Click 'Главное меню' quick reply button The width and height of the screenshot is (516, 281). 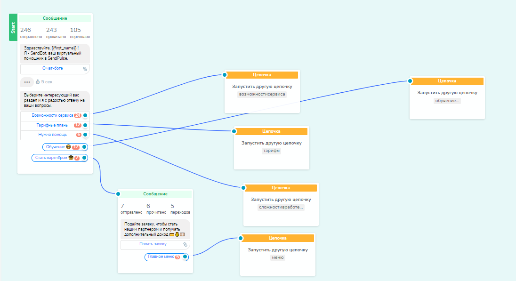[167, 257]
